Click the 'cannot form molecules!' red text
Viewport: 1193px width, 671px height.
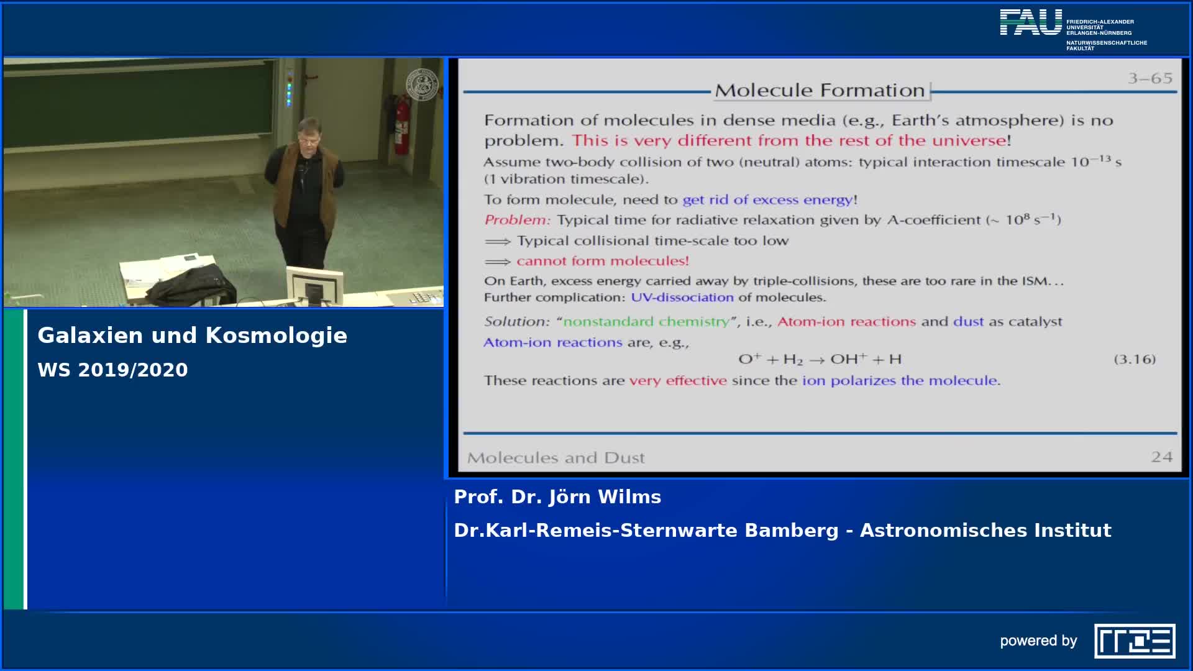tap(602, 261)
